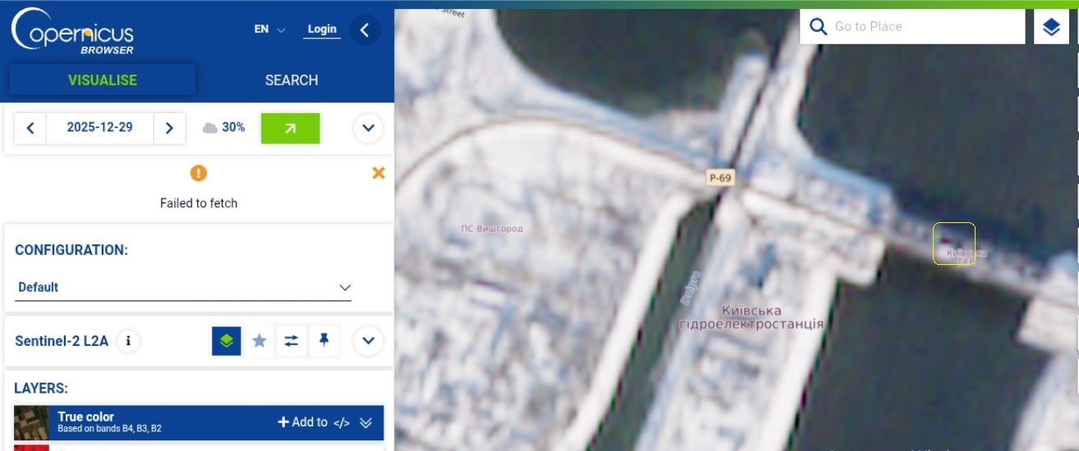
Task: Open the compare arrows icon for Sentinel-2 L2A
Action: [292, 340]
